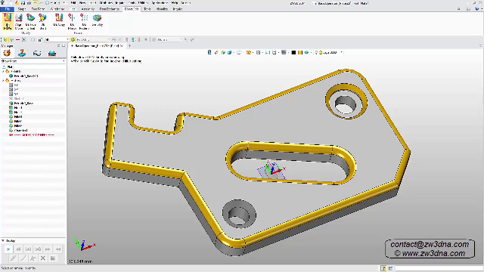Click the highlighted Undo icon
The height and width of the screenshot is (272, 484).
[35, 3]
